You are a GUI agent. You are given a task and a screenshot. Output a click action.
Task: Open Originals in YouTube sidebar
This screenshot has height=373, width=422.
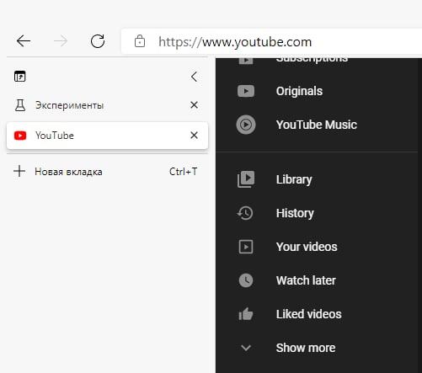click(x=299, y=91)
